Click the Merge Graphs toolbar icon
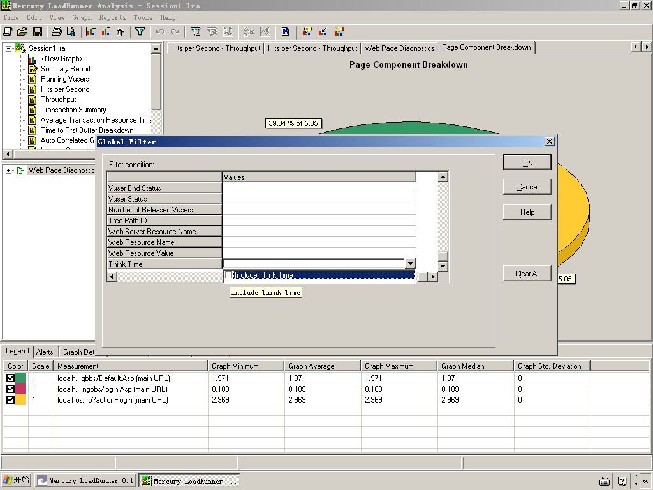 pyautogui.click(x=249, y=32)
